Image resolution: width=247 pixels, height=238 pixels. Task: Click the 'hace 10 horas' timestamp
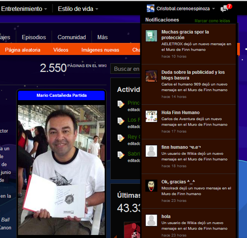pyautogui.click(x=174, y=57)
